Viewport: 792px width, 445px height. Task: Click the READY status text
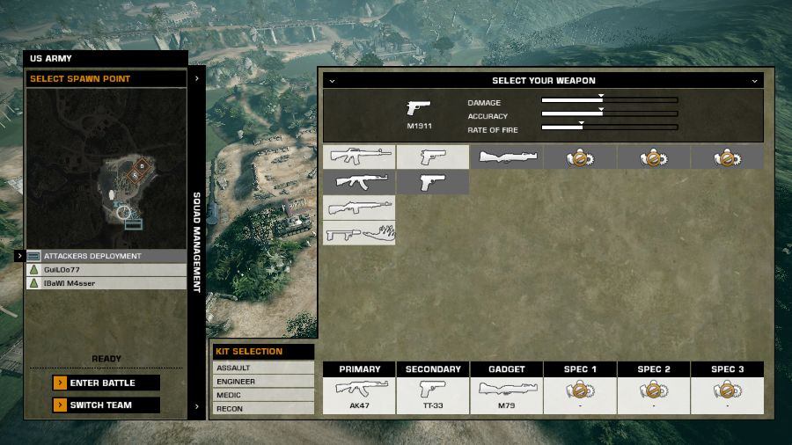tap(106, 359)
